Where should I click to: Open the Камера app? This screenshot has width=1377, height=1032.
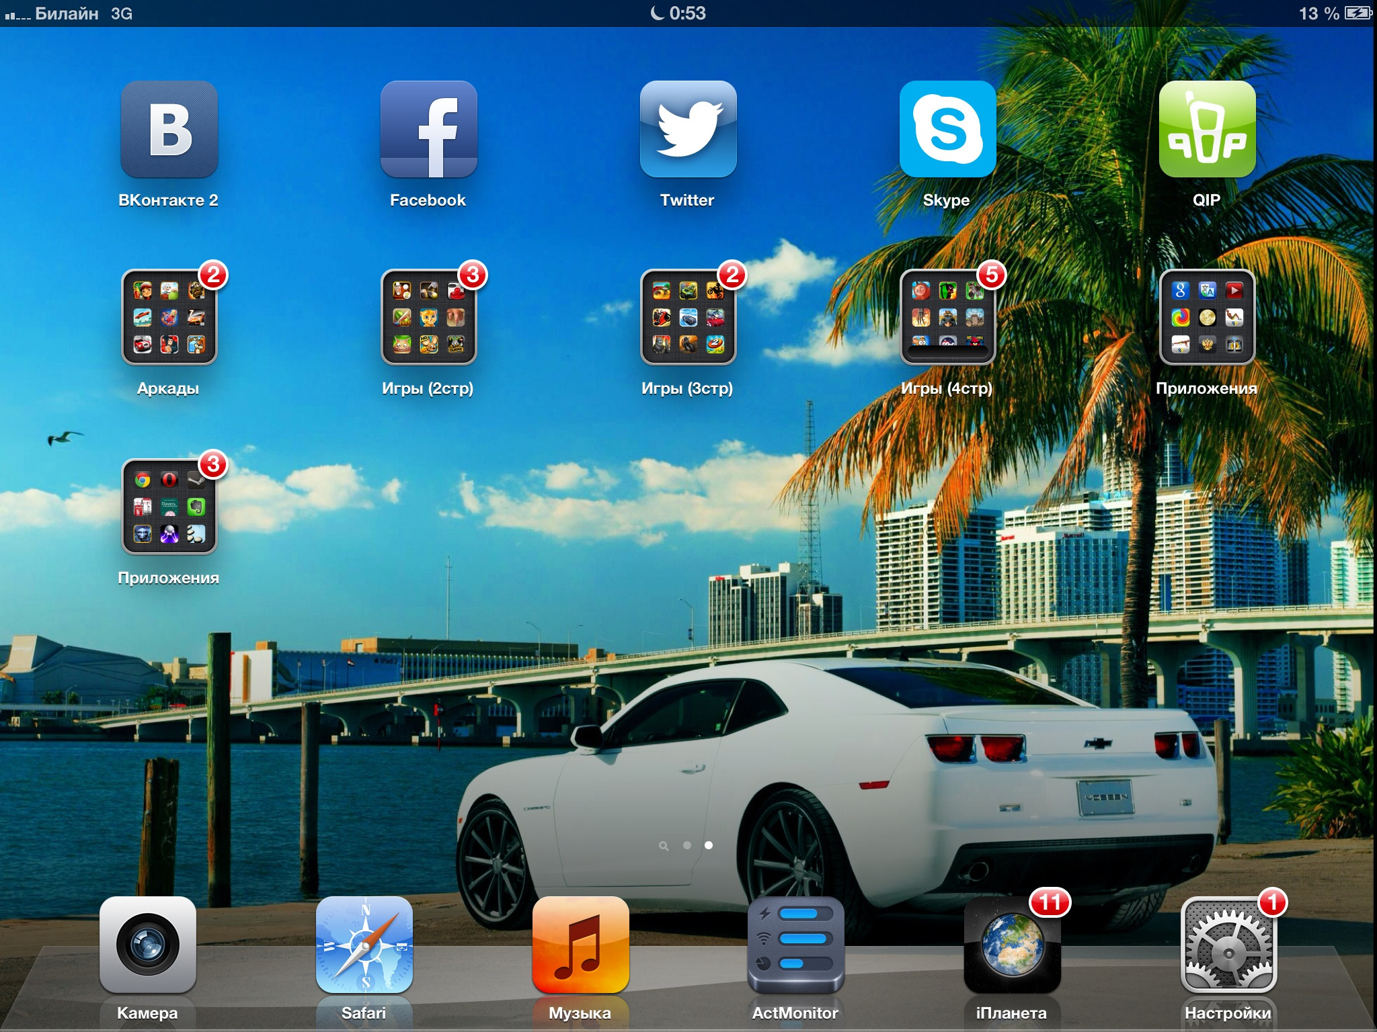tap(147, 945)
